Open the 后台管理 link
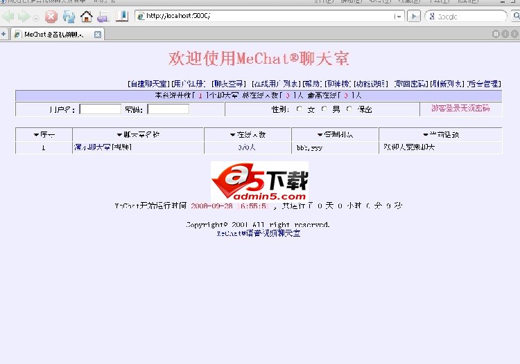Image resolution: width=520 pixels, height=364 pixels. coord(483,84)
